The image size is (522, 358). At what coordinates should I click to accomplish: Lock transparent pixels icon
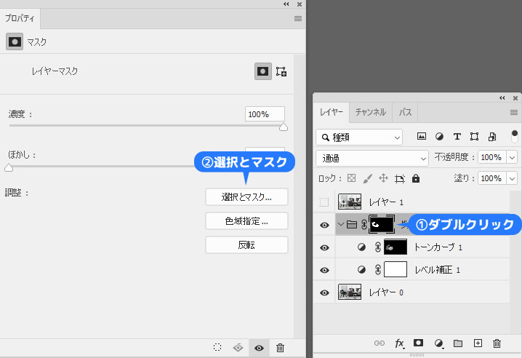click(352, 178)
